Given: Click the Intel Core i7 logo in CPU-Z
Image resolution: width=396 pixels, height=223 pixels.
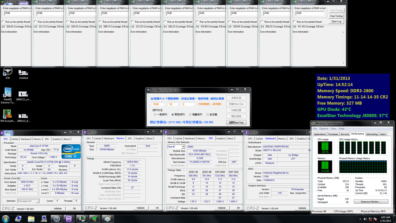Looking at the screenshot, I should 71,151.
